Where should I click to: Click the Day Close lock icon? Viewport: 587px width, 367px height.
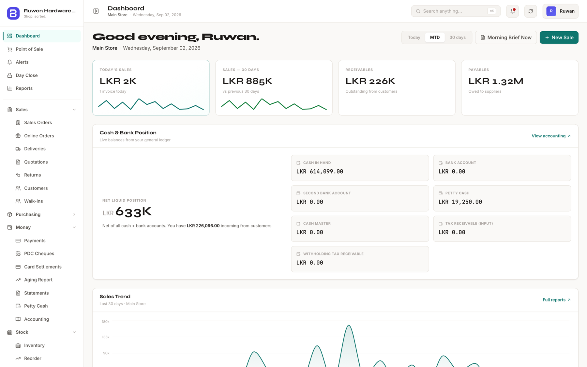10,75
